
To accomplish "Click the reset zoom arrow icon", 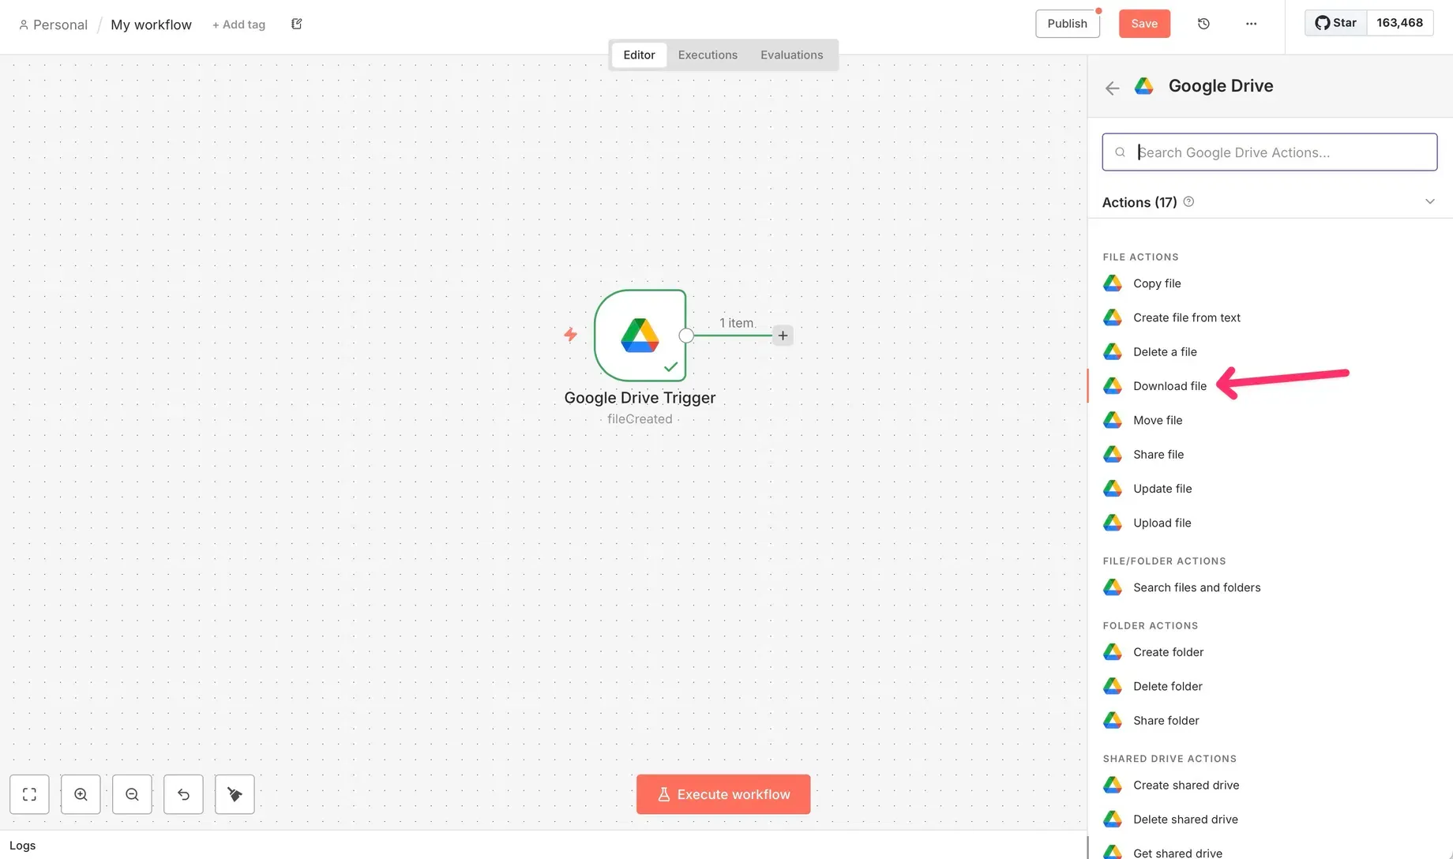I will point(183,794).
